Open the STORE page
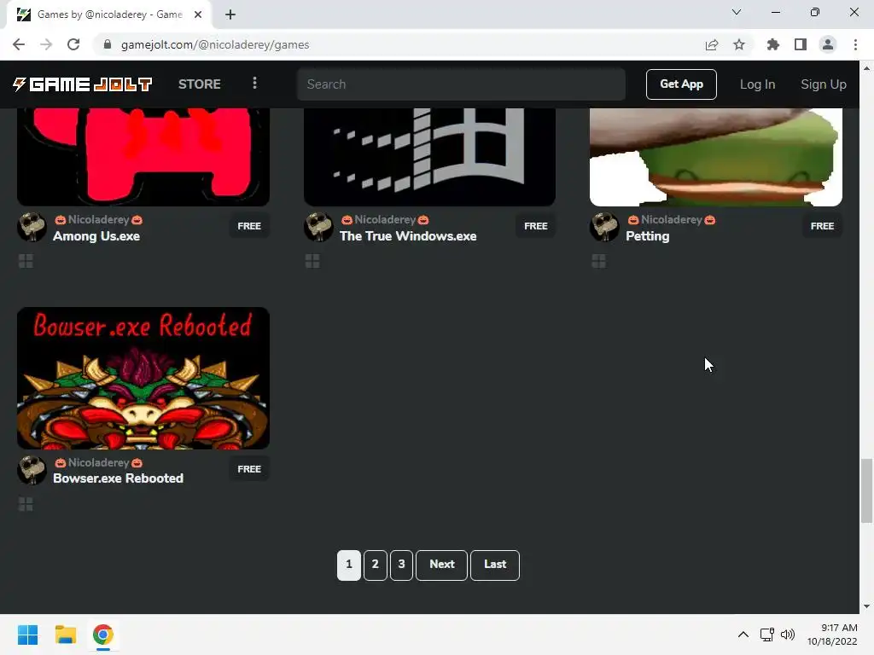The height and width of the screenshot is (655, 874). 200,84
